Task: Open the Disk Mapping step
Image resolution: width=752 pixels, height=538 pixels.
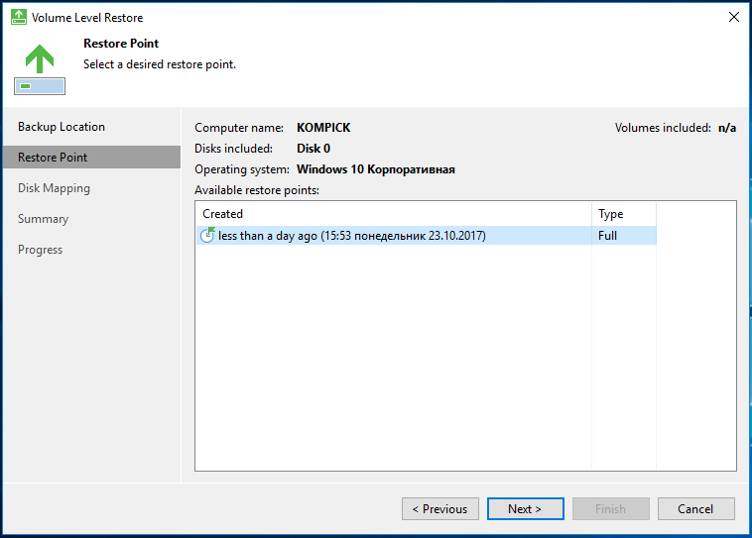Action: point(54,188)
